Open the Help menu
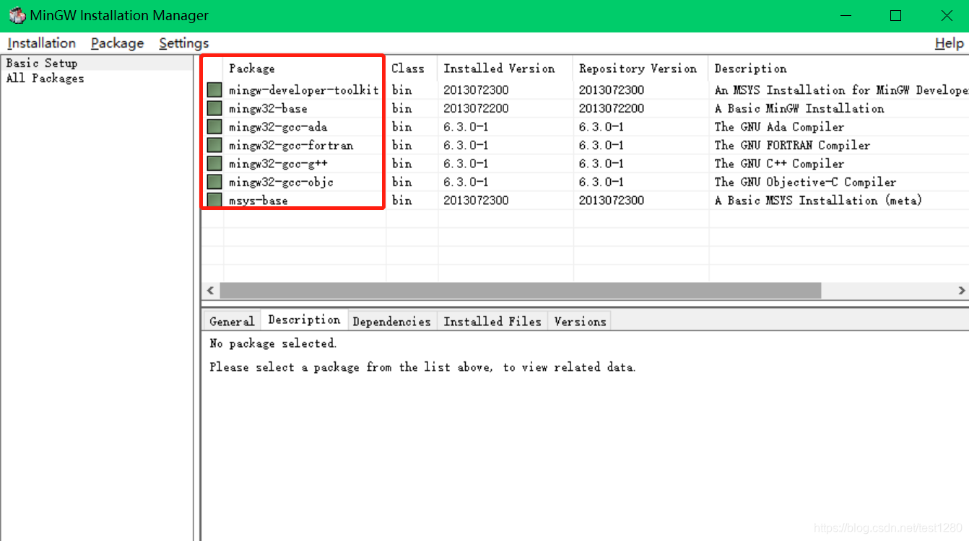 click(949, 43)
